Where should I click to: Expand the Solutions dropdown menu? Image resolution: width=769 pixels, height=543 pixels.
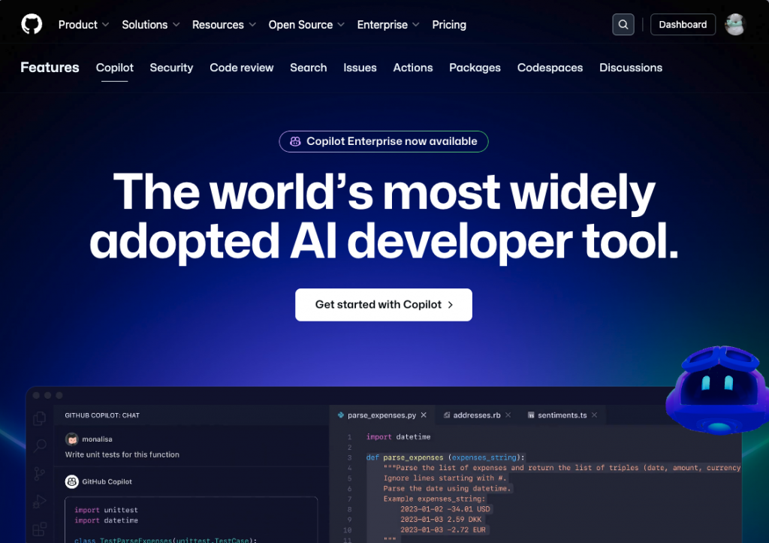pyautogui.click(x=150, y=25)
